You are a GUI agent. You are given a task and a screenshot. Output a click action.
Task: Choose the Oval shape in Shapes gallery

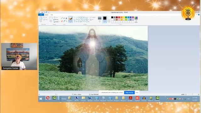coord(79,18)
